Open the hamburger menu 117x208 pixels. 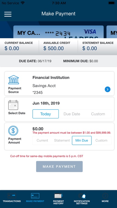click(x=8, y=14)
